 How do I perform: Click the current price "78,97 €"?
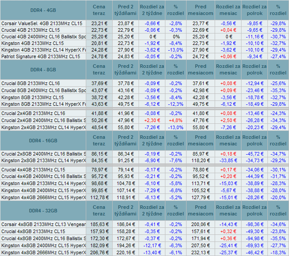[x=99, y=170]
